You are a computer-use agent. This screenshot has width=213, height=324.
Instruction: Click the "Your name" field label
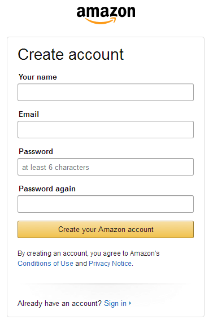pos(38,77)
